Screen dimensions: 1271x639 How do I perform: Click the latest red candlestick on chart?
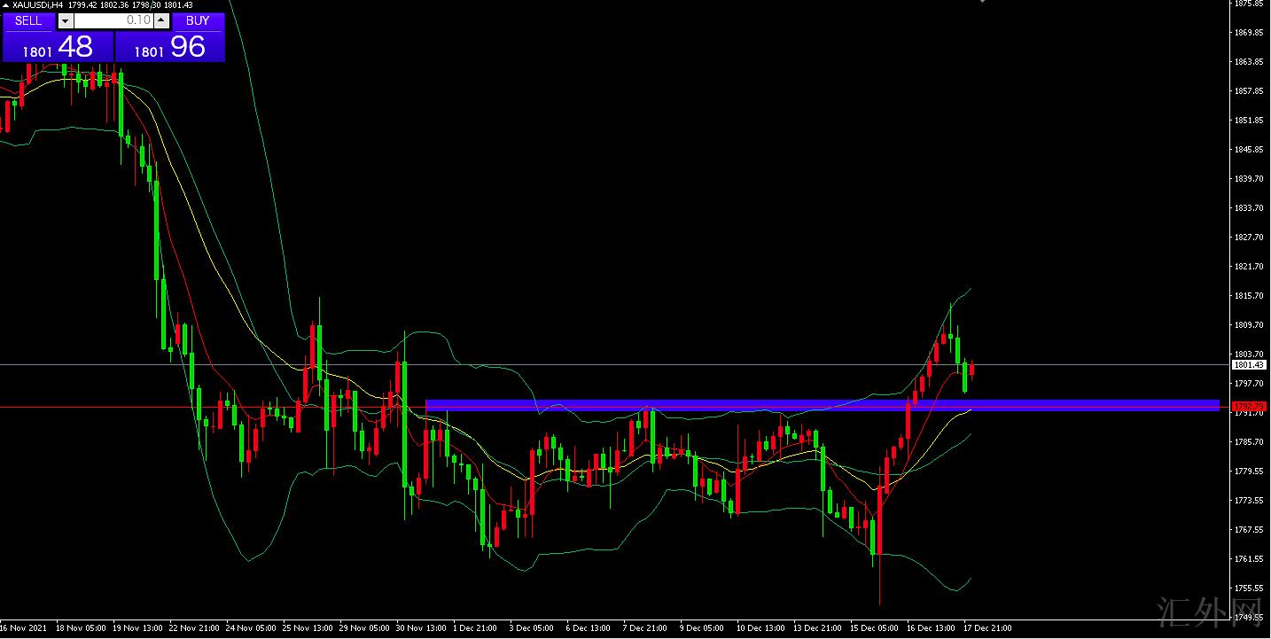[972, 370]
